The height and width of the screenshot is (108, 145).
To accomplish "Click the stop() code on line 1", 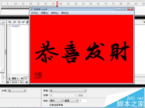I will point(16,26).
